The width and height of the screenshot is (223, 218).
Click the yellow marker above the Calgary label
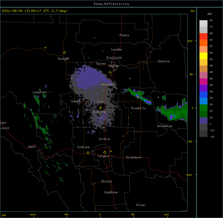[105, 152]
